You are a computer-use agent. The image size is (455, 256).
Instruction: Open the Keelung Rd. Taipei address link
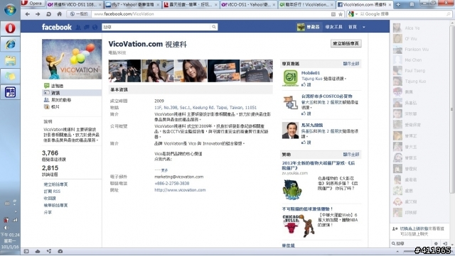[x=205, y=108]
